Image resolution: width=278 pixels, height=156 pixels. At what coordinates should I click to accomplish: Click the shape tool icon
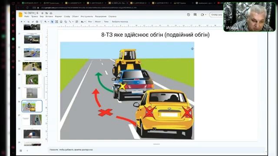coord(66,22)
